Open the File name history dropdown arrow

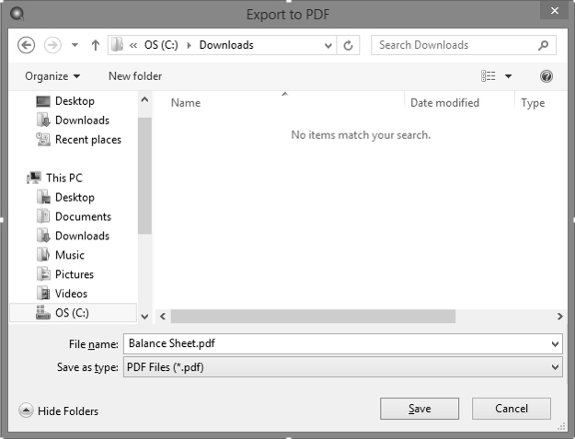[555, 344]
